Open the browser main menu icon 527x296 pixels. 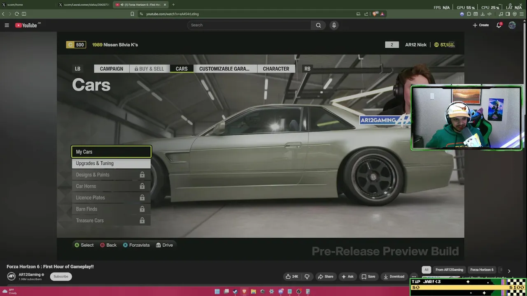[522, 14]
